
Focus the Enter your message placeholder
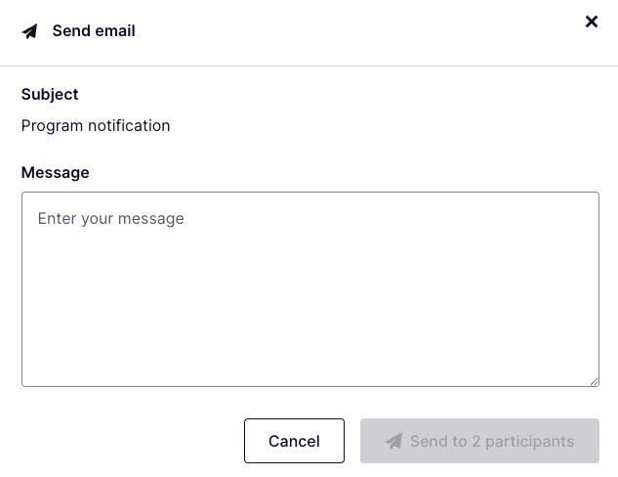(111, 219)
